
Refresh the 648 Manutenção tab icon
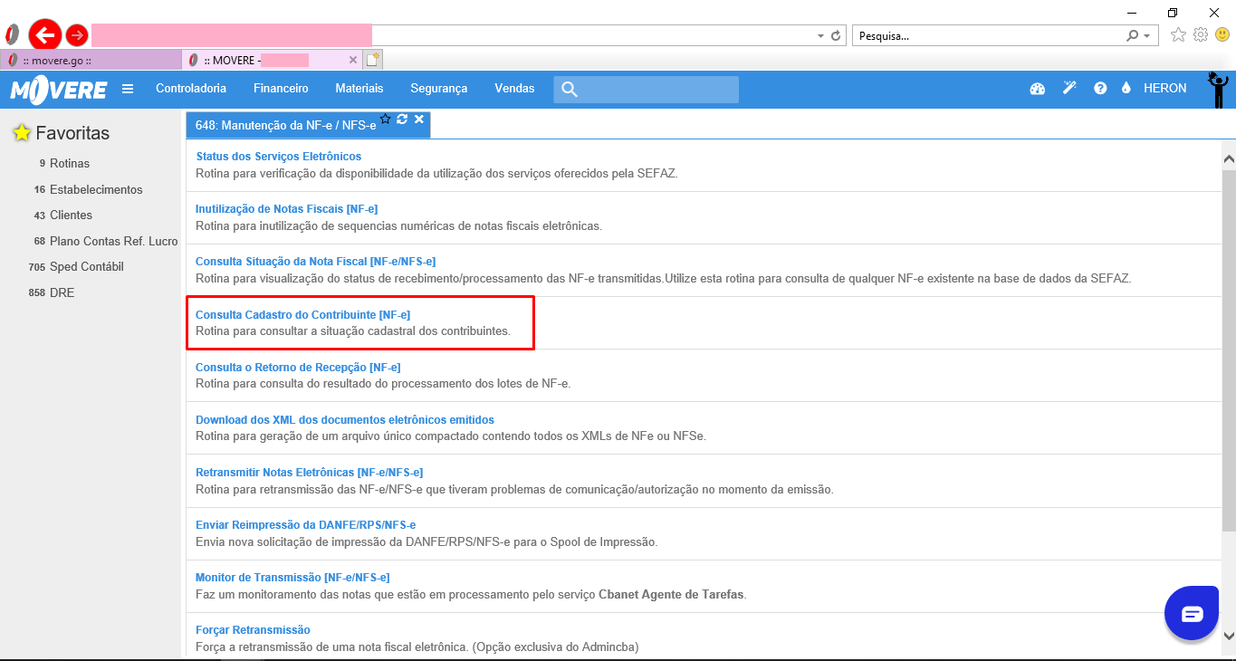click(402, 119)
